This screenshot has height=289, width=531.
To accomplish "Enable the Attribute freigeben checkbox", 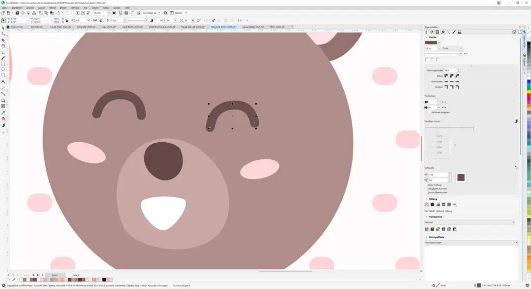I will coord(430,112).
